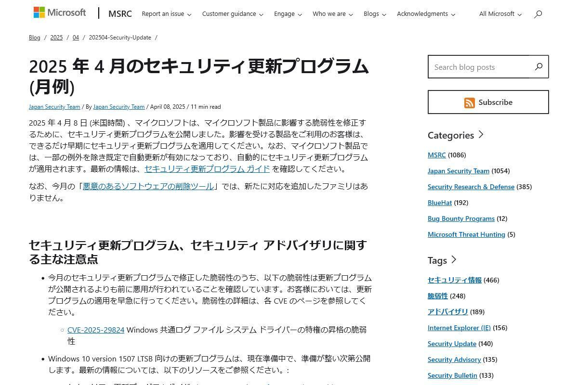The width and height of the screenshot is (578, 385).
Task: Click the Microsoft logo
Action: coord(60,13)
